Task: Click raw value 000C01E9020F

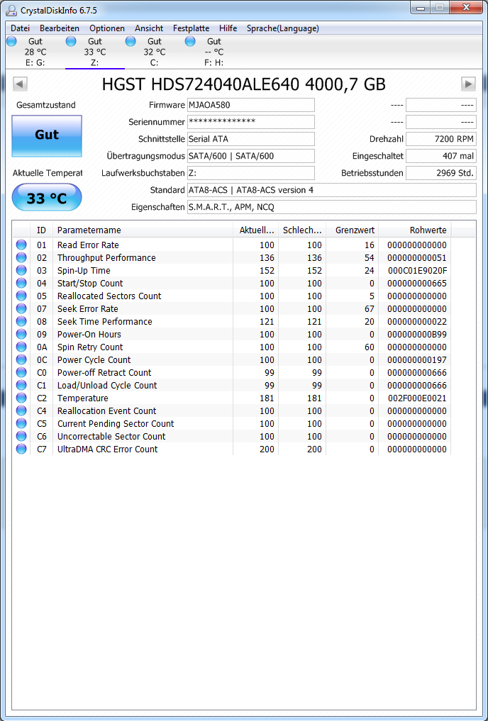Action: coord(416,270)
